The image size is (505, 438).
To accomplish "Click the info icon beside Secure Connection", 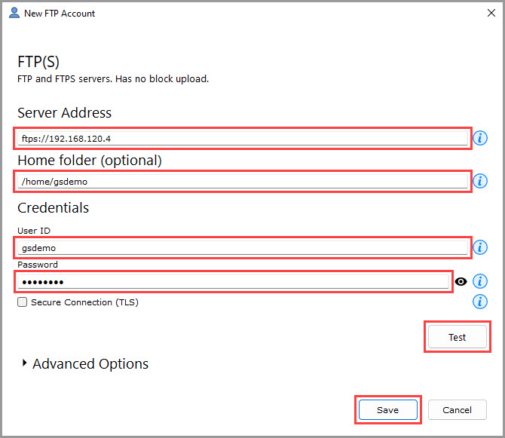I will coord(480,302).
